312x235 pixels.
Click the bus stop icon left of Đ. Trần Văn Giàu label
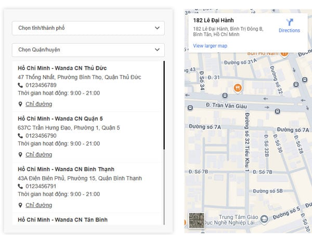point(190,108)
